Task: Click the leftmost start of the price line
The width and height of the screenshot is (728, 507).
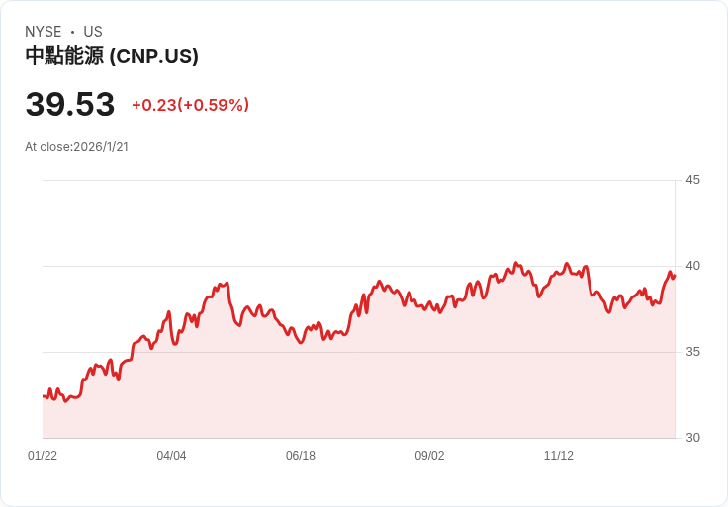Action: pyautogui.click(x=44, y=396)
